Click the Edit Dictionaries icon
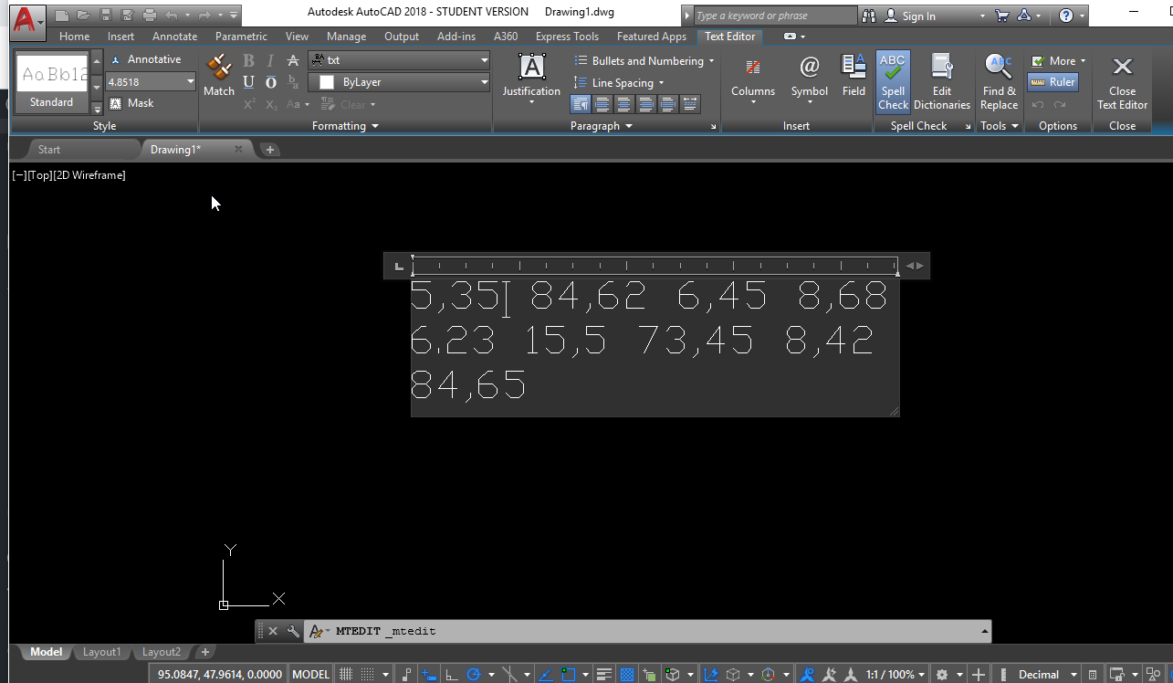This screenshot has height=683, width=1173. pos(941,80)
